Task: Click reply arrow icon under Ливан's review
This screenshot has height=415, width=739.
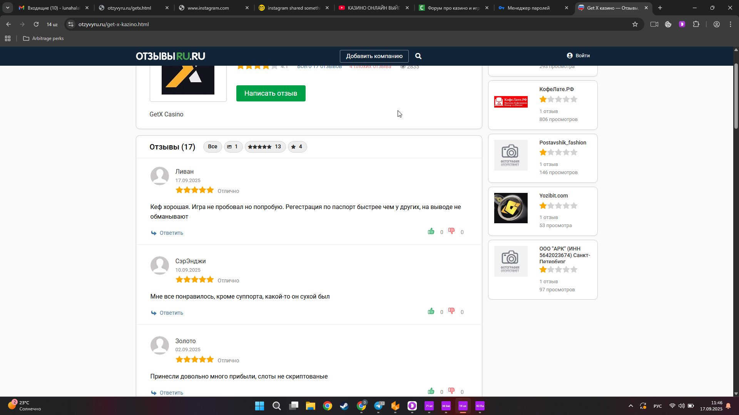Action: (x=154, y=233)
